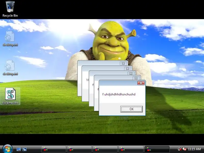
Task: Click Switch between windows quick launch icon
Action: click(x=24, y=149)
